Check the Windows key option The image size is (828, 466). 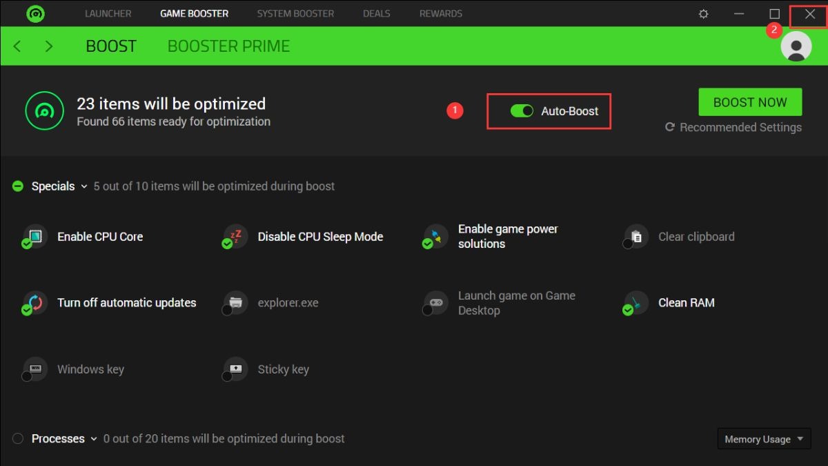coord(27,376)
